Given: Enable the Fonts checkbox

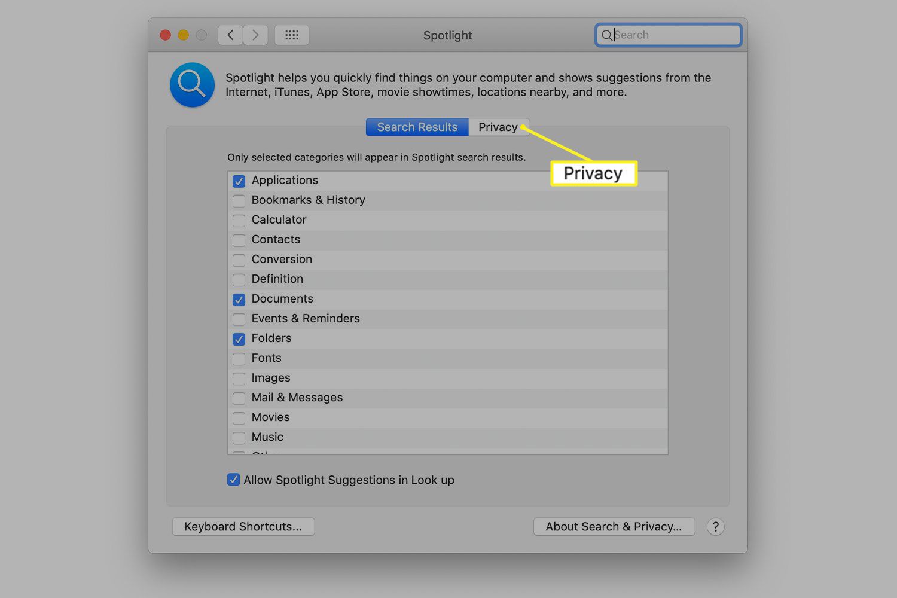Looking at the screenshot, I should (x=239, y=358).
